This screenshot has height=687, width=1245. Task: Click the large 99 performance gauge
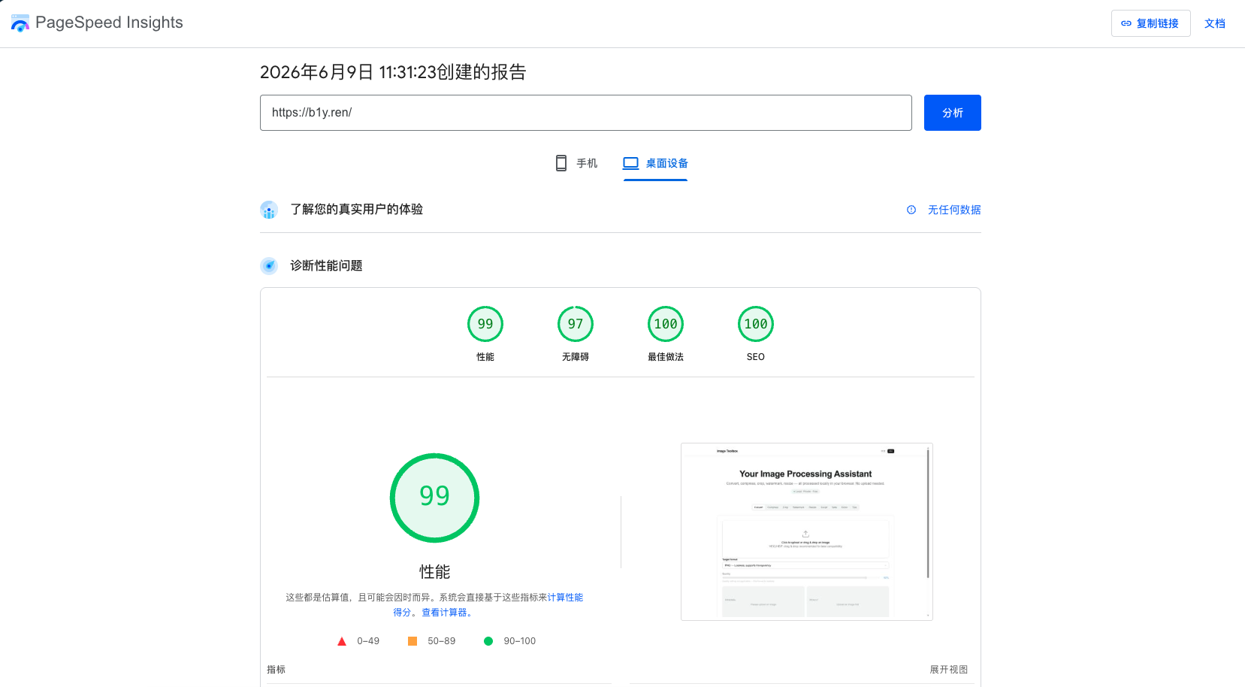point(434,498)
